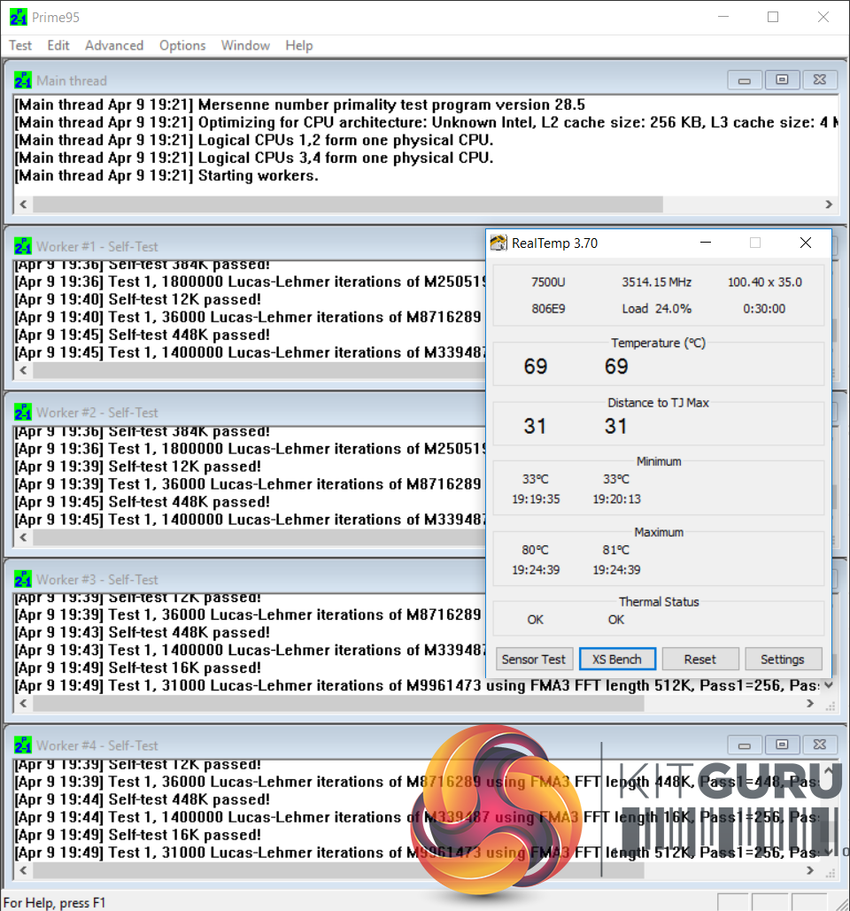Click the 100.40 x 35.0 multiplier value
This screenshot has width=850, height=911.
click(x=765, y=282)
